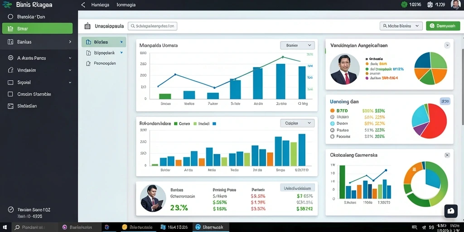Click the back arrow in the top bar
This screenshot has width=464, height=232.
[83, 5]
